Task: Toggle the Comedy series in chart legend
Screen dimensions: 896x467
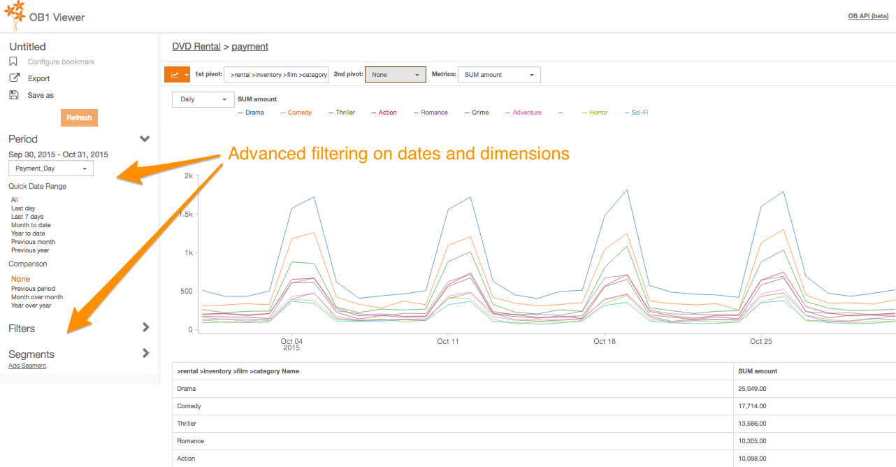Action: [x=299, y=113]
